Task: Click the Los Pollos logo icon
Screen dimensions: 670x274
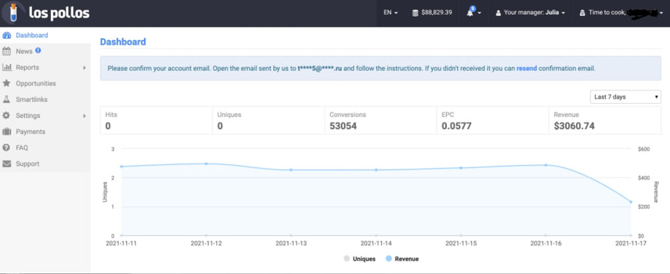Action: click(14, 13)
